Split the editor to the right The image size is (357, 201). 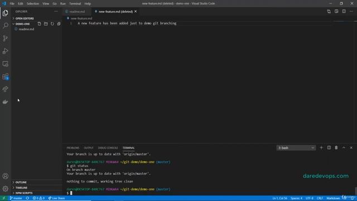click(344, 11)
